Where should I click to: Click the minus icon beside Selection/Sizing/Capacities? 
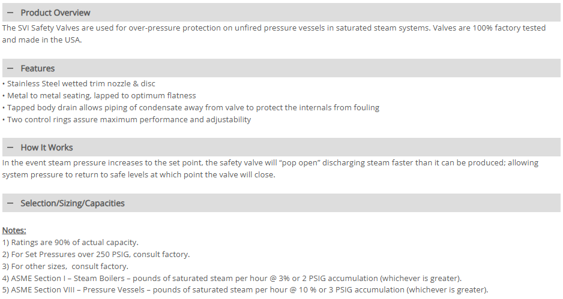click(x=10, y=203)
